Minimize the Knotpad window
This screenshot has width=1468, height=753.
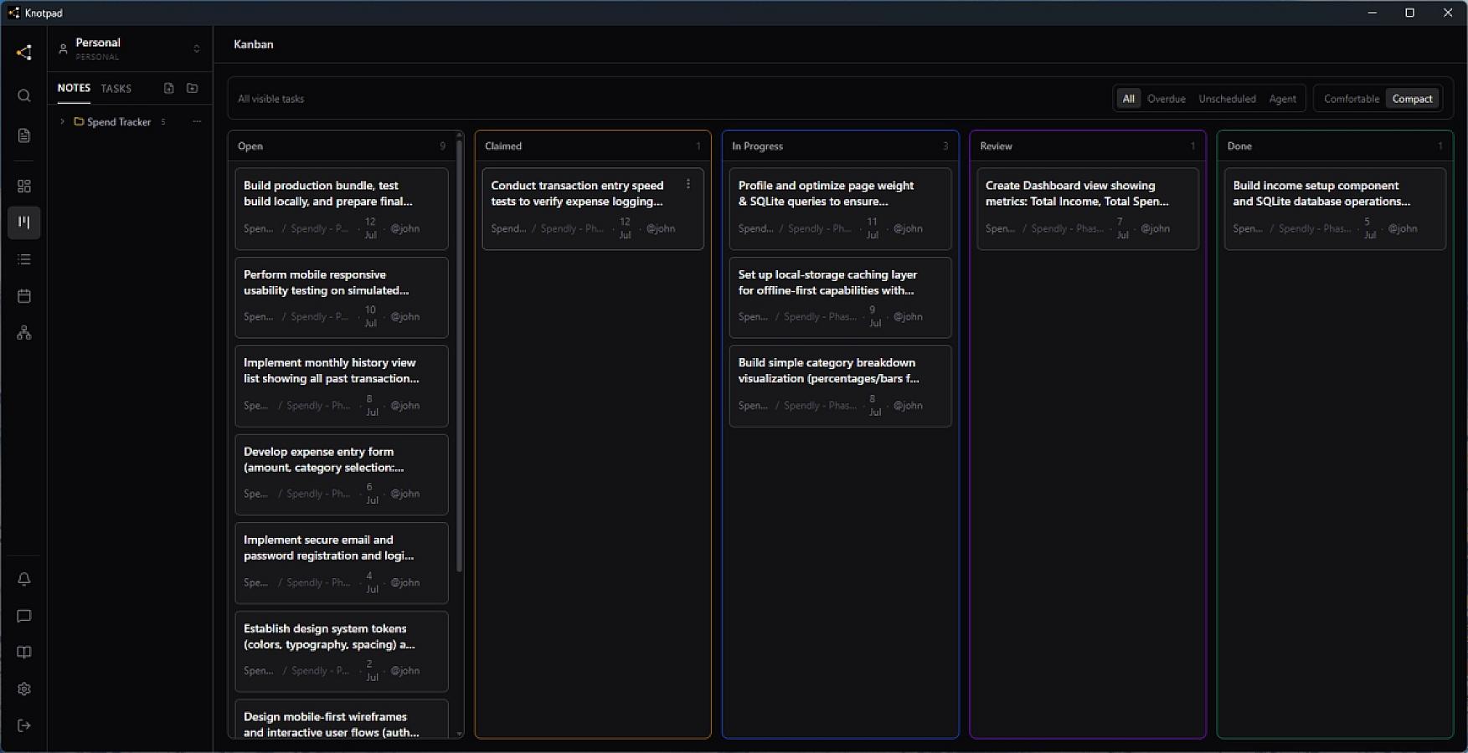(1372, 13)
